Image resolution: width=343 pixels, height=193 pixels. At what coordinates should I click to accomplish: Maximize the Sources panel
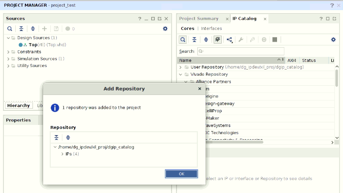pos(153,19)
